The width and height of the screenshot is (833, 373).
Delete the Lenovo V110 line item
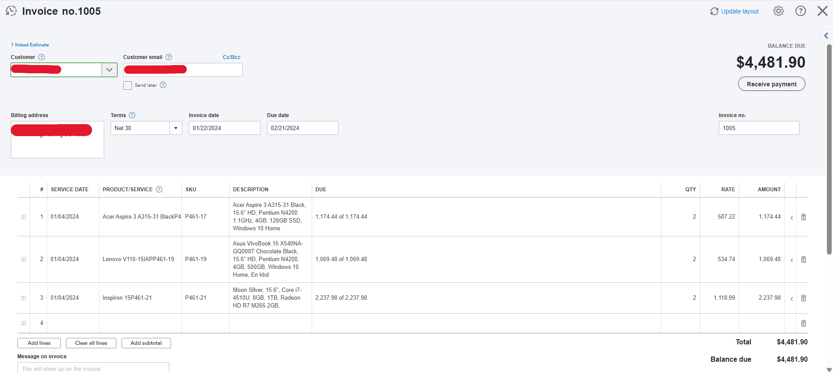click(803, 259)
